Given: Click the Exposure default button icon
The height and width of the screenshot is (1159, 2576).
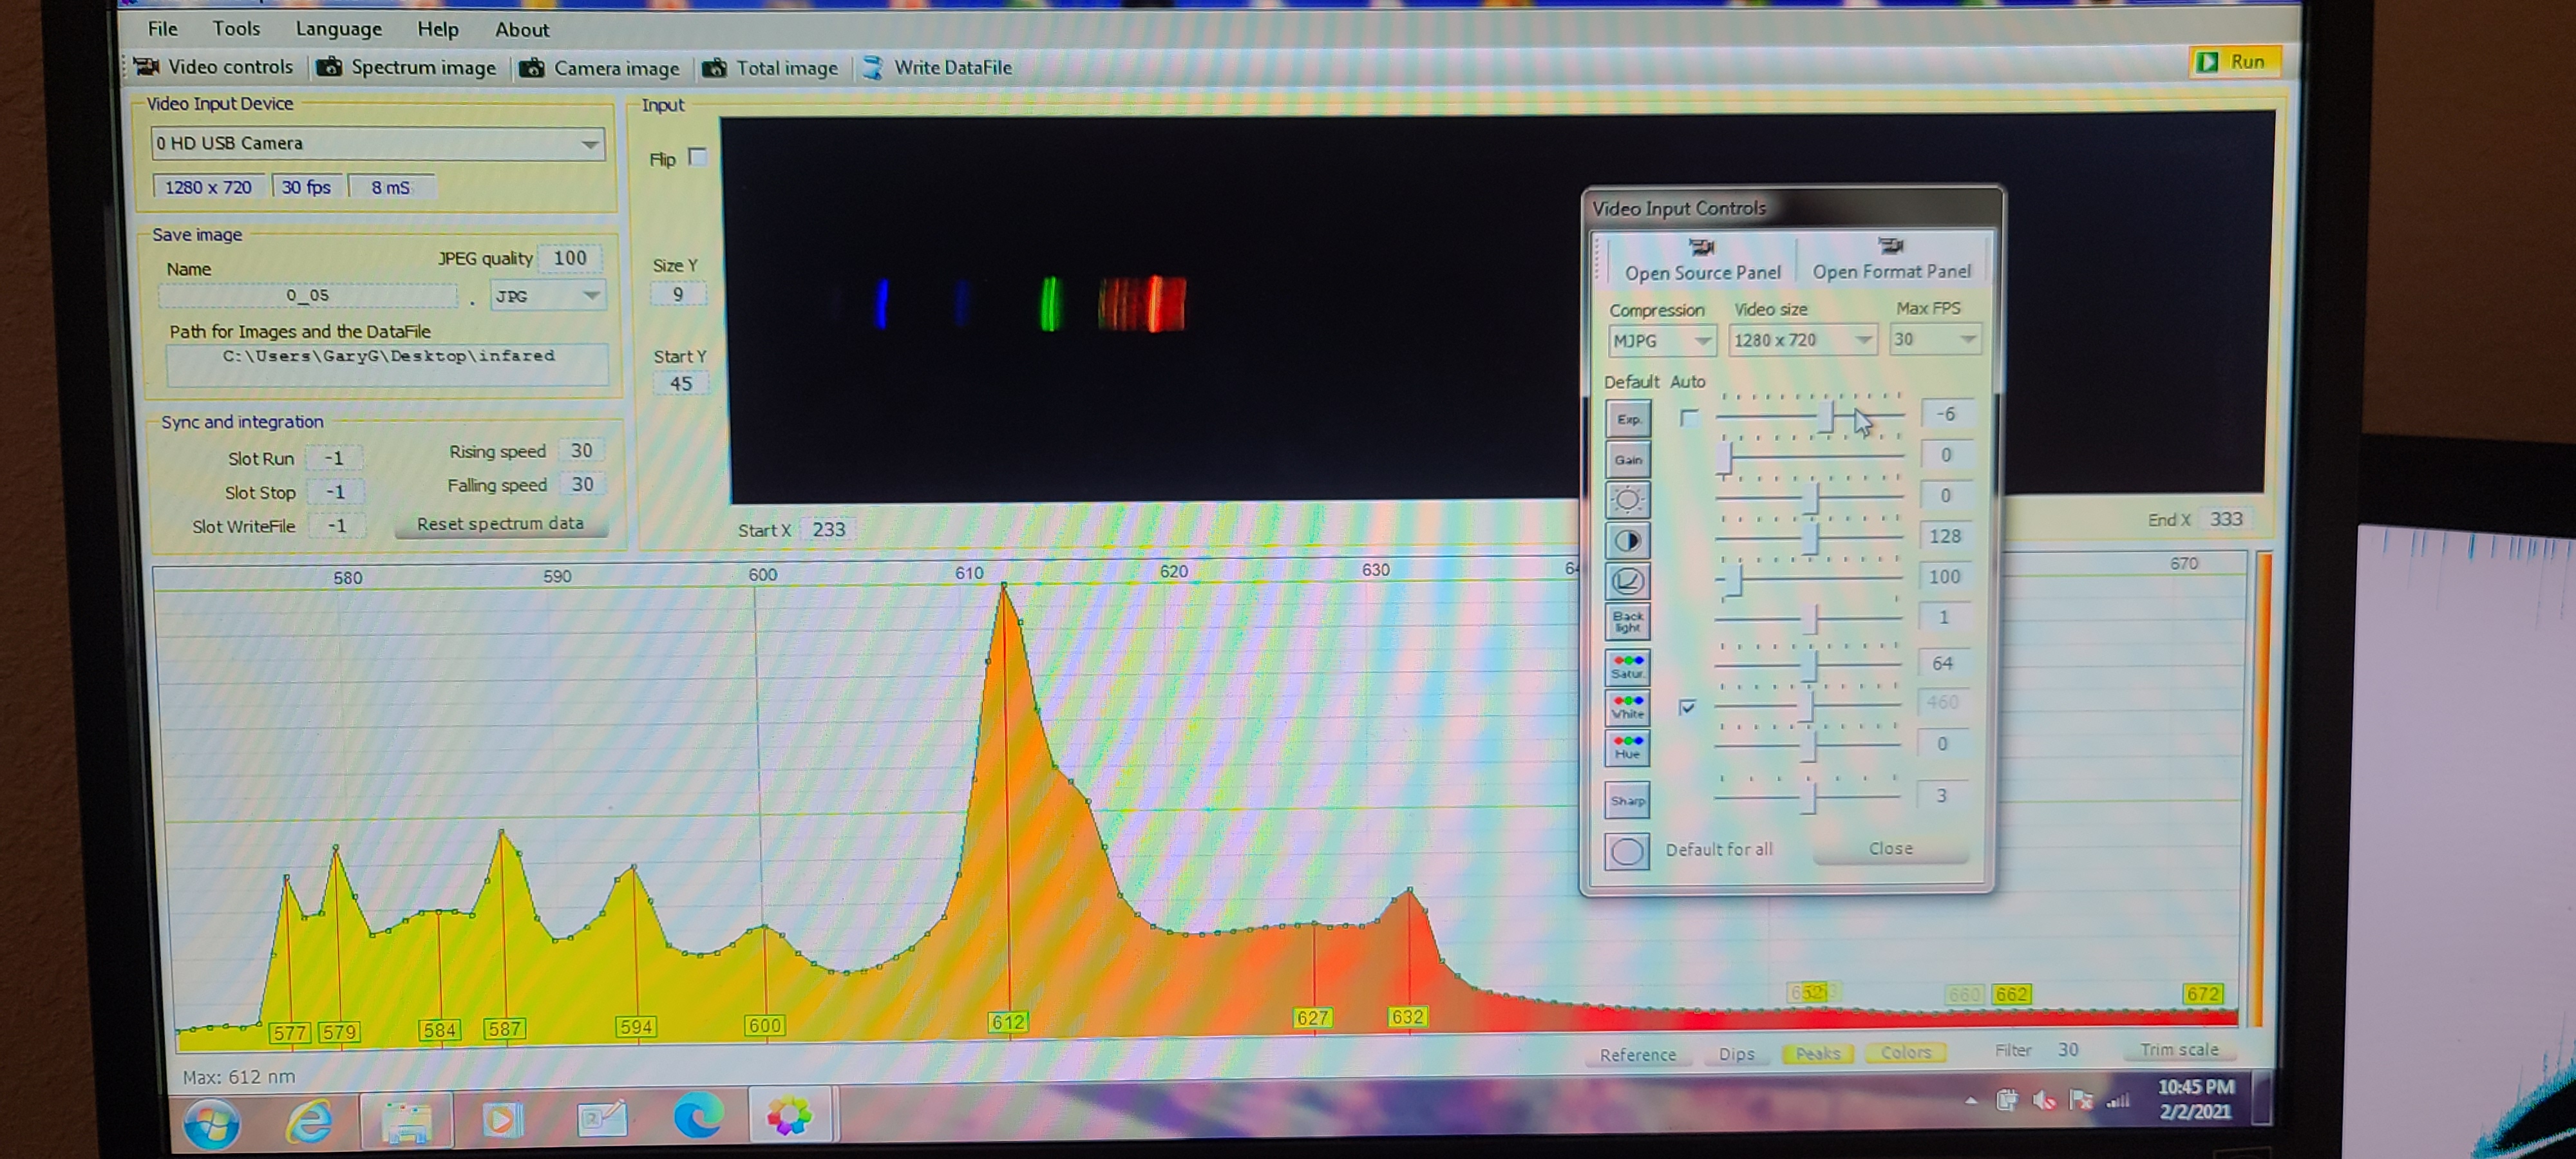Looking at the screenshot, I should point(1627,419).
